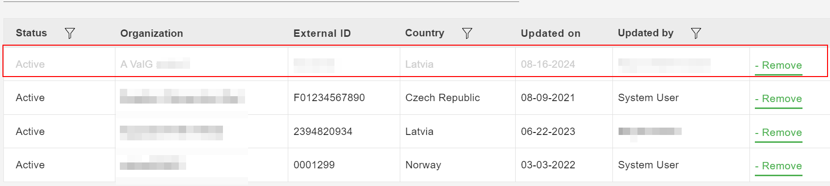Remove the Czech Republic organization row
Viewport: 830px width, 186px height.
(778, 99)
